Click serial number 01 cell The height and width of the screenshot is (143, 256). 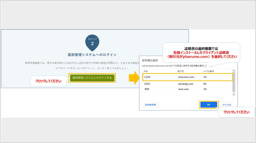click(205, 77)
